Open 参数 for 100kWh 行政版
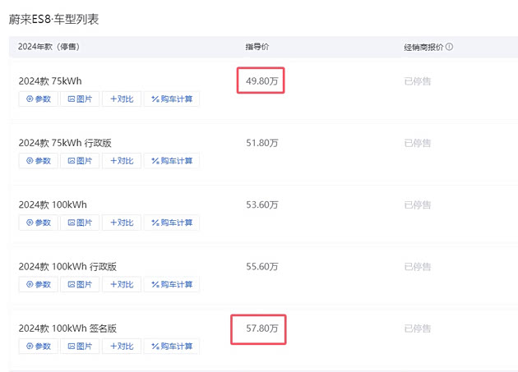Image resolution: width=518 pixels, height=372 pixels. point(38,284)
